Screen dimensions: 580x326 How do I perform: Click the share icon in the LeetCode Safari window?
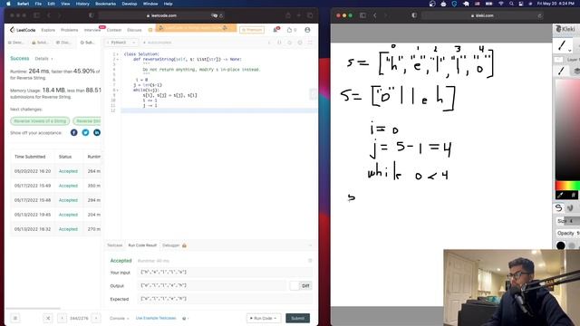point(288,15)
